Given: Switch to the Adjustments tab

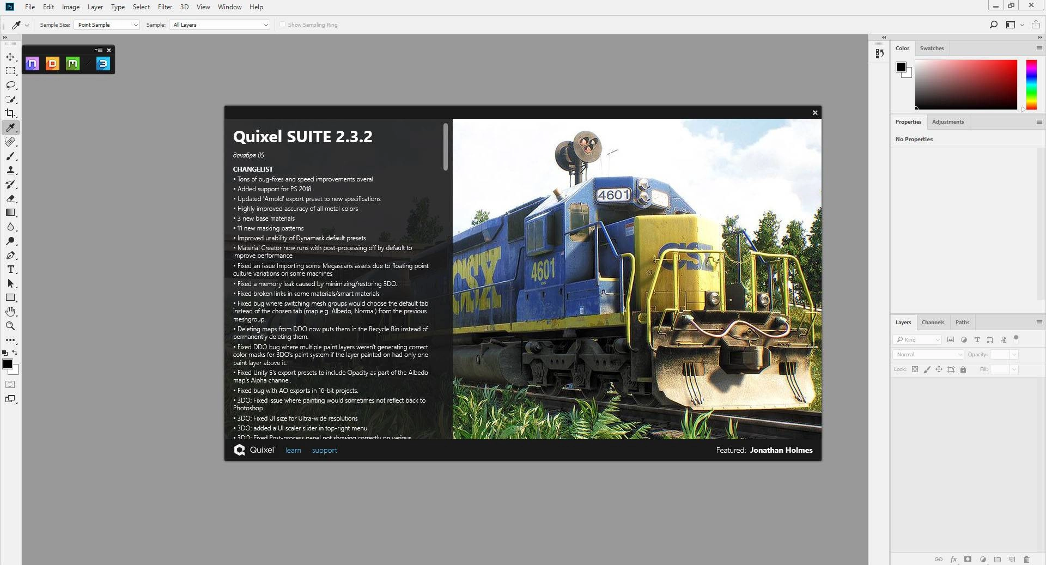Looking at the screenshot, I should tap(947, 122).
